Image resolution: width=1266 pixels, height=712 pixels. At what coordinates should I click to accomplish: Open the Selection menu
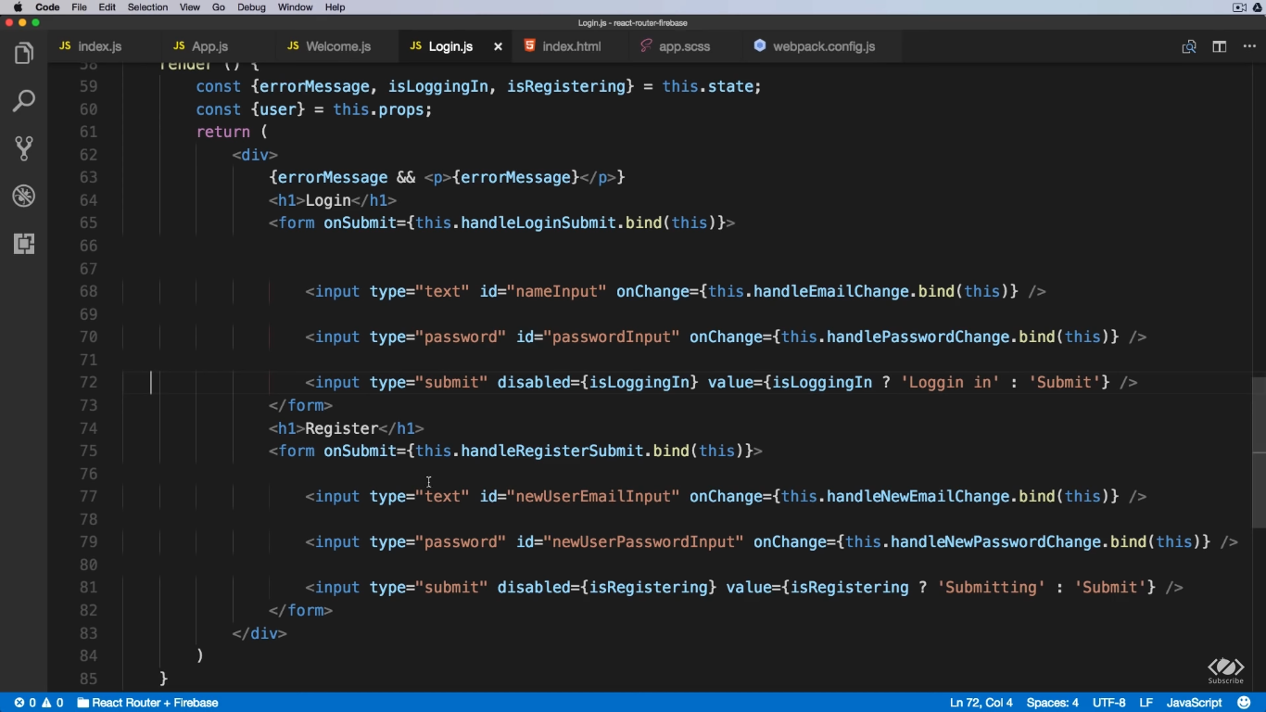(x=147, y=7)
